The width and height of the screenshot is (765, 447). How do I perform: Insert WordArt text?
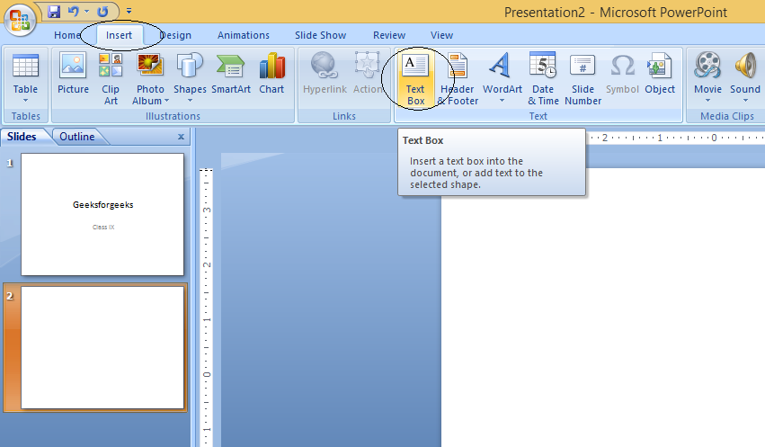(x=502, y=73)
